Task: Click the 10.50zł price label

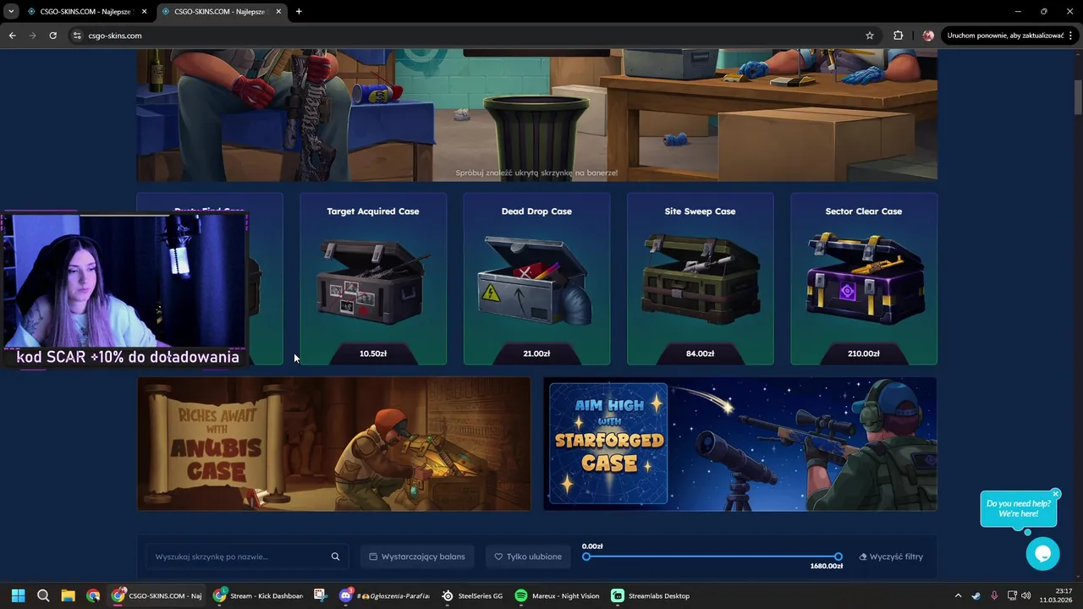Action: tap(373, 354)
